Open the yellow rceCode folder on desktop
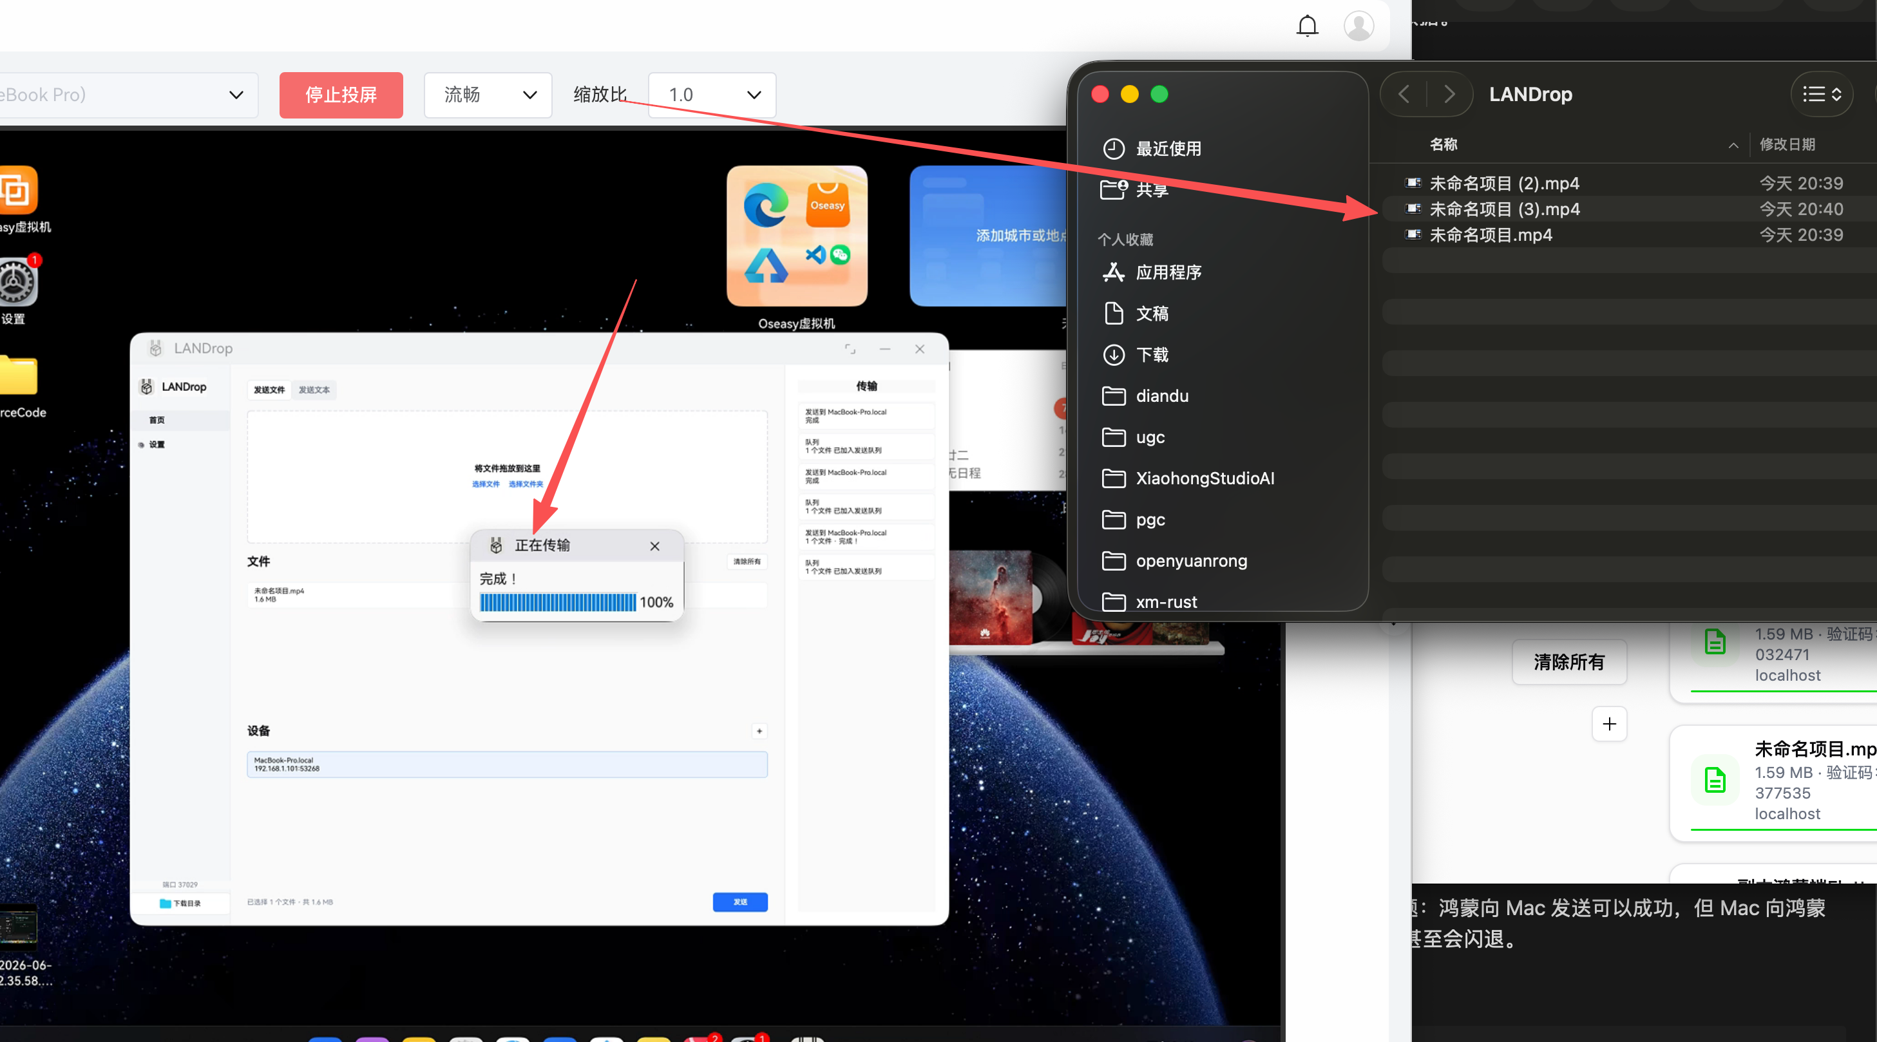The height and width of the screenshot is (1042, 1877). pyautogui.click(x=18, y=375)
